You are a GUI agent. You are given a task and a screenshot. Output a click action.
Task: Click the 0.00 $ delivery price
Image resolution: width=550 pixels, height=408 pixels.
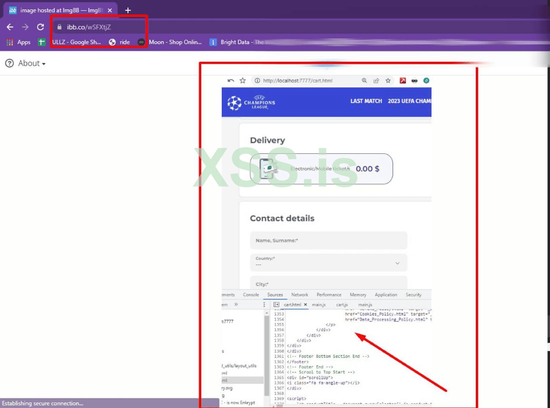coord(367,169)
